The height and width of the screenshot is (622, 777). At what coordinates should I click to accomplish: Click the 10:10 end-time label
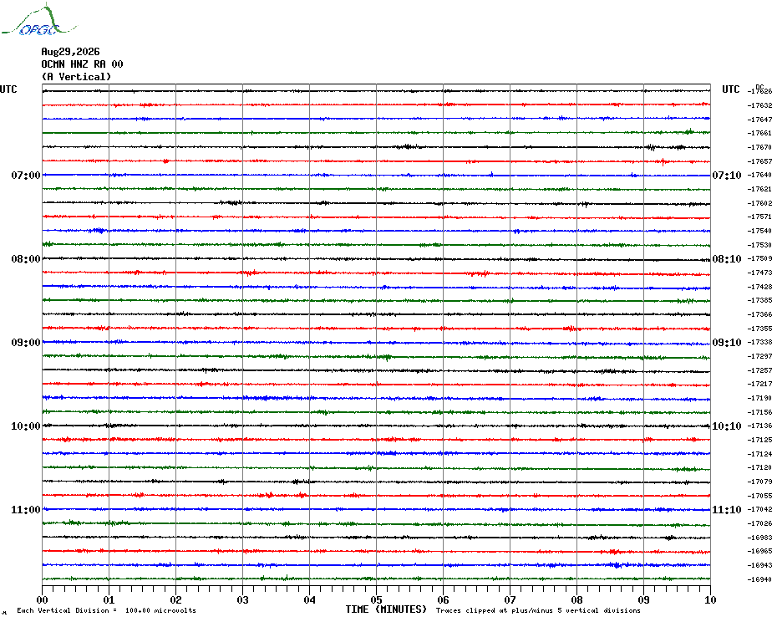[727, 426]
